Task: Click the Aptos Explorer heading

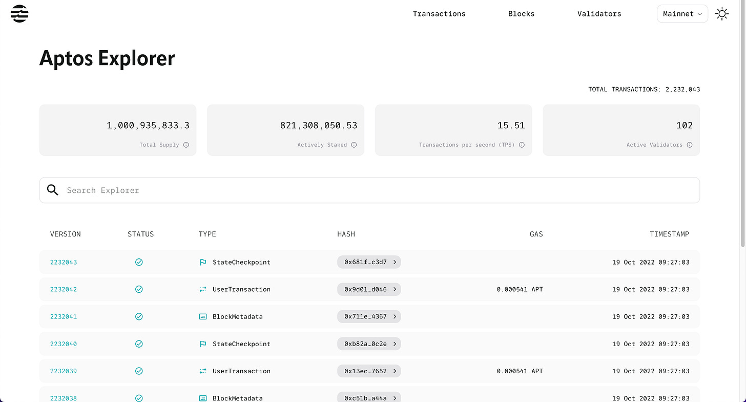Action: click(x=107, y=58)
